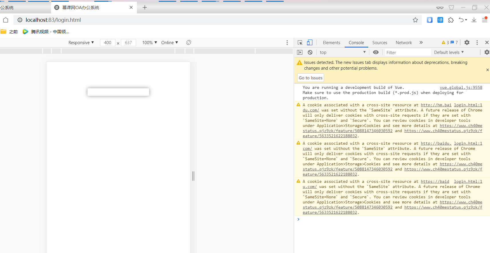Click rotate device orientation icon
Screen dimensions: 490x253
[189, 42]
